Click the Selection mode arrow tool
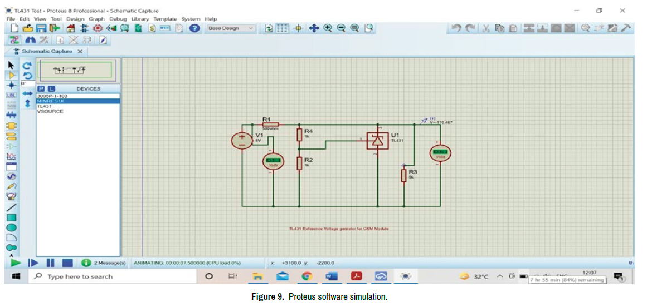647x307 pixels. click(x=11, y=65)
